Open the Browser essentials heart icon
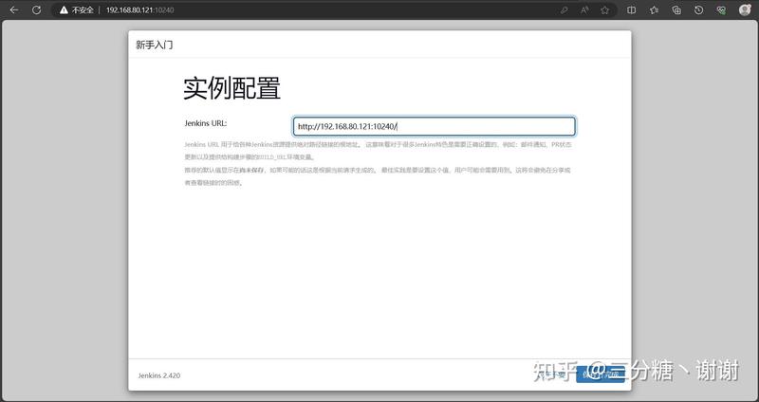This screenshot has height=402, width=759. (721, 9)
